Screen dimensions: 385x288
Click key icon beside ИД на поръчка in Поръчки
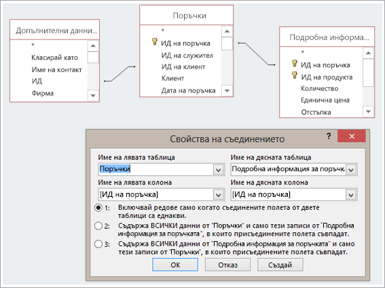coord(154,41)
